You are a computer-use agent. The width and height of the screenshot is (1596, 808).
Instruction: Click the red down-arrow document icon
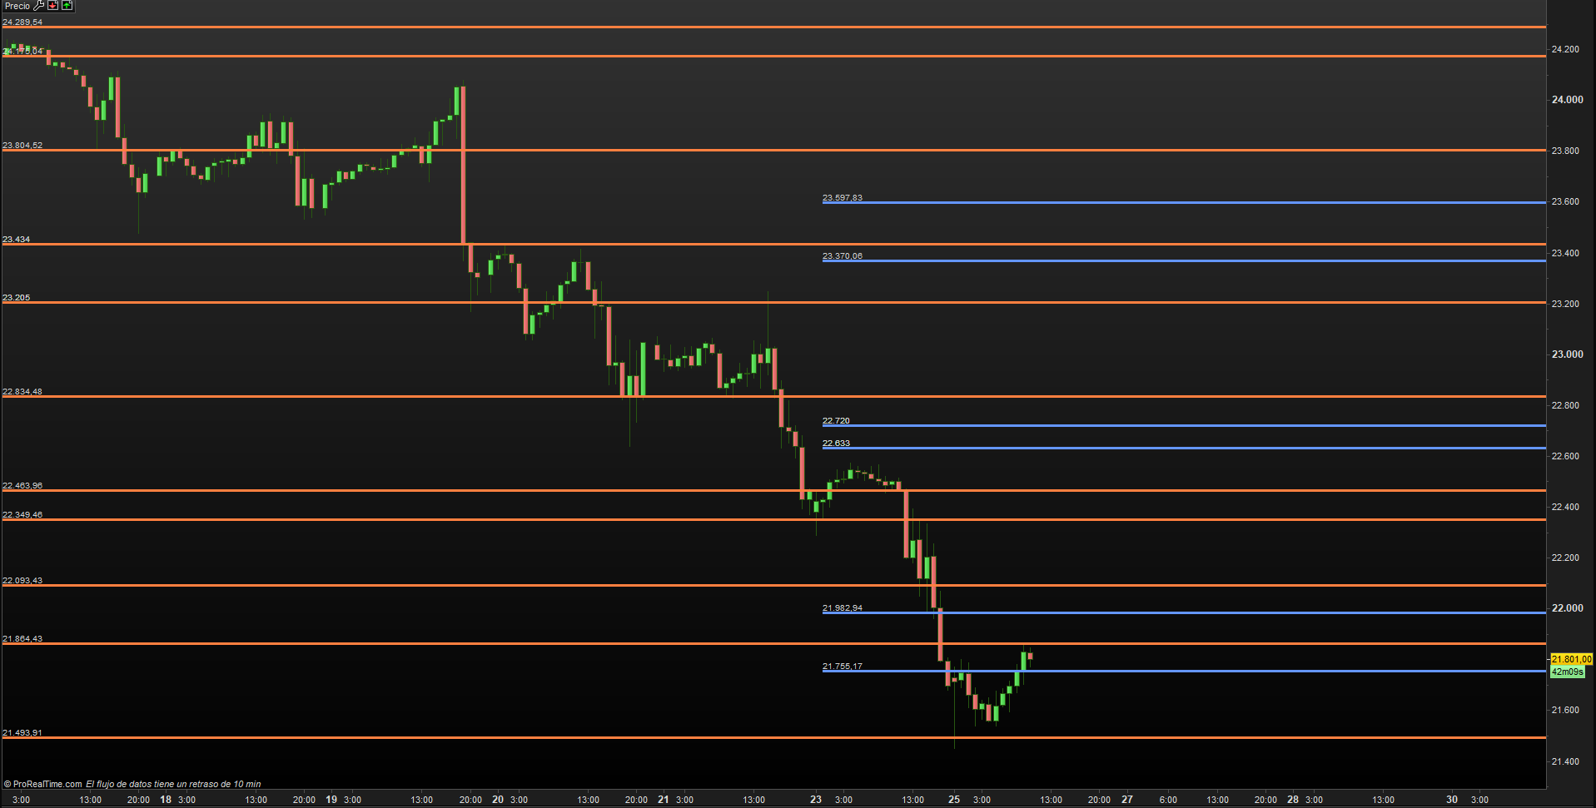(x=52, y=6)
